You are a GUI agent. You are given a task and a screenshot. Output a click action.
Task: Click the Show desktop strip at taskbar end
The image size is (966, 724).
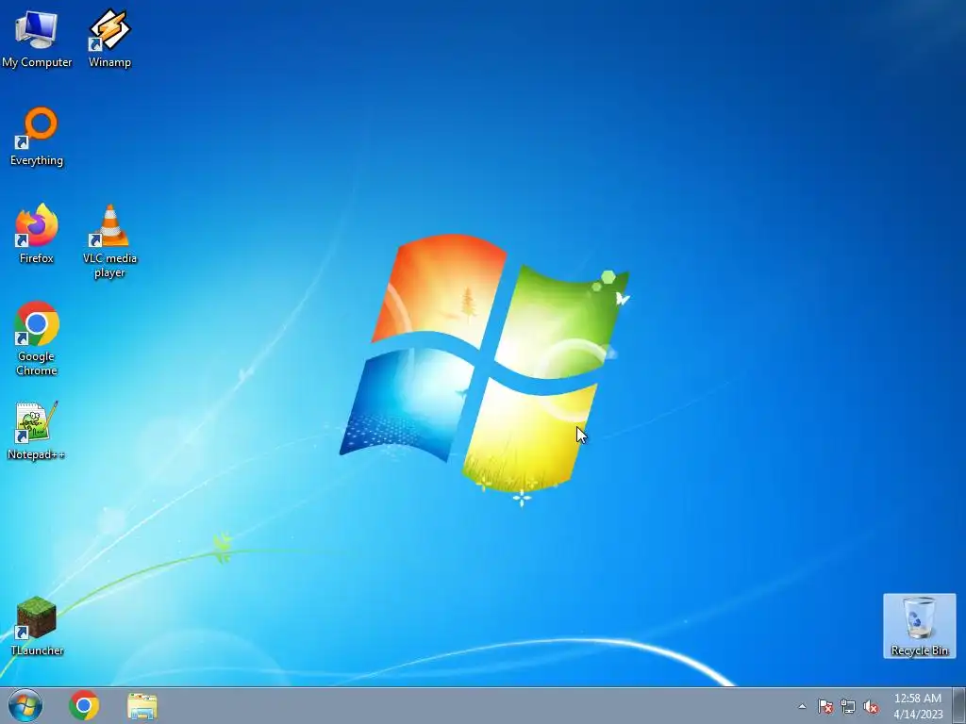point(959,705)
